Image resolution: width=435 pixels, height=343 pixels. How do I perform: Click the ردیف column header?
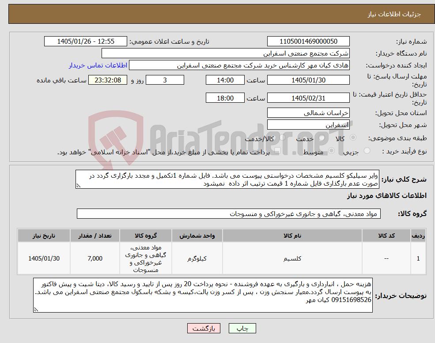click(x=418, y=235)
